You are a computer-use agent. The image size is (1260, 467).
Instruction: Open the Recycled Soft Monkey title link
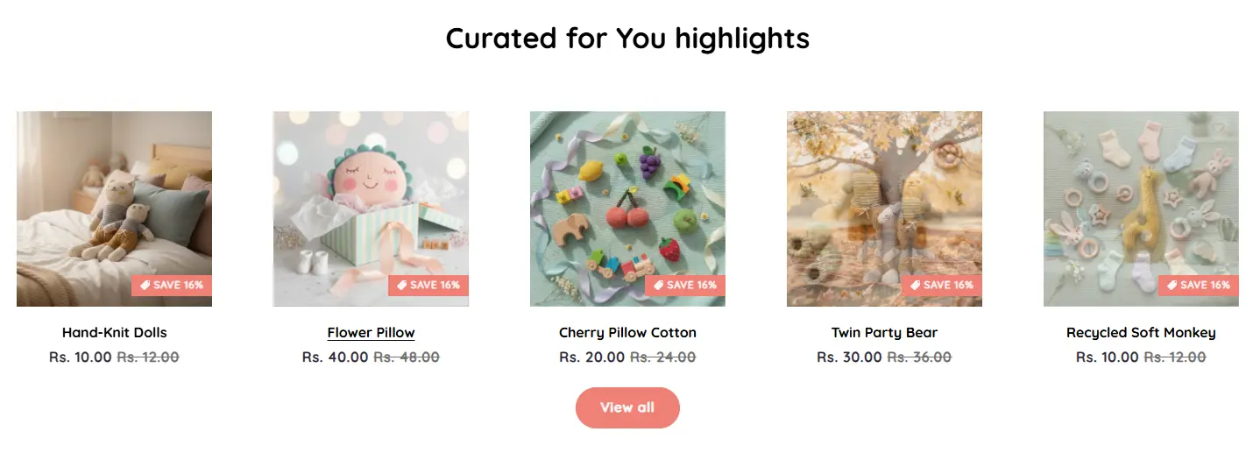[1141, 333]
